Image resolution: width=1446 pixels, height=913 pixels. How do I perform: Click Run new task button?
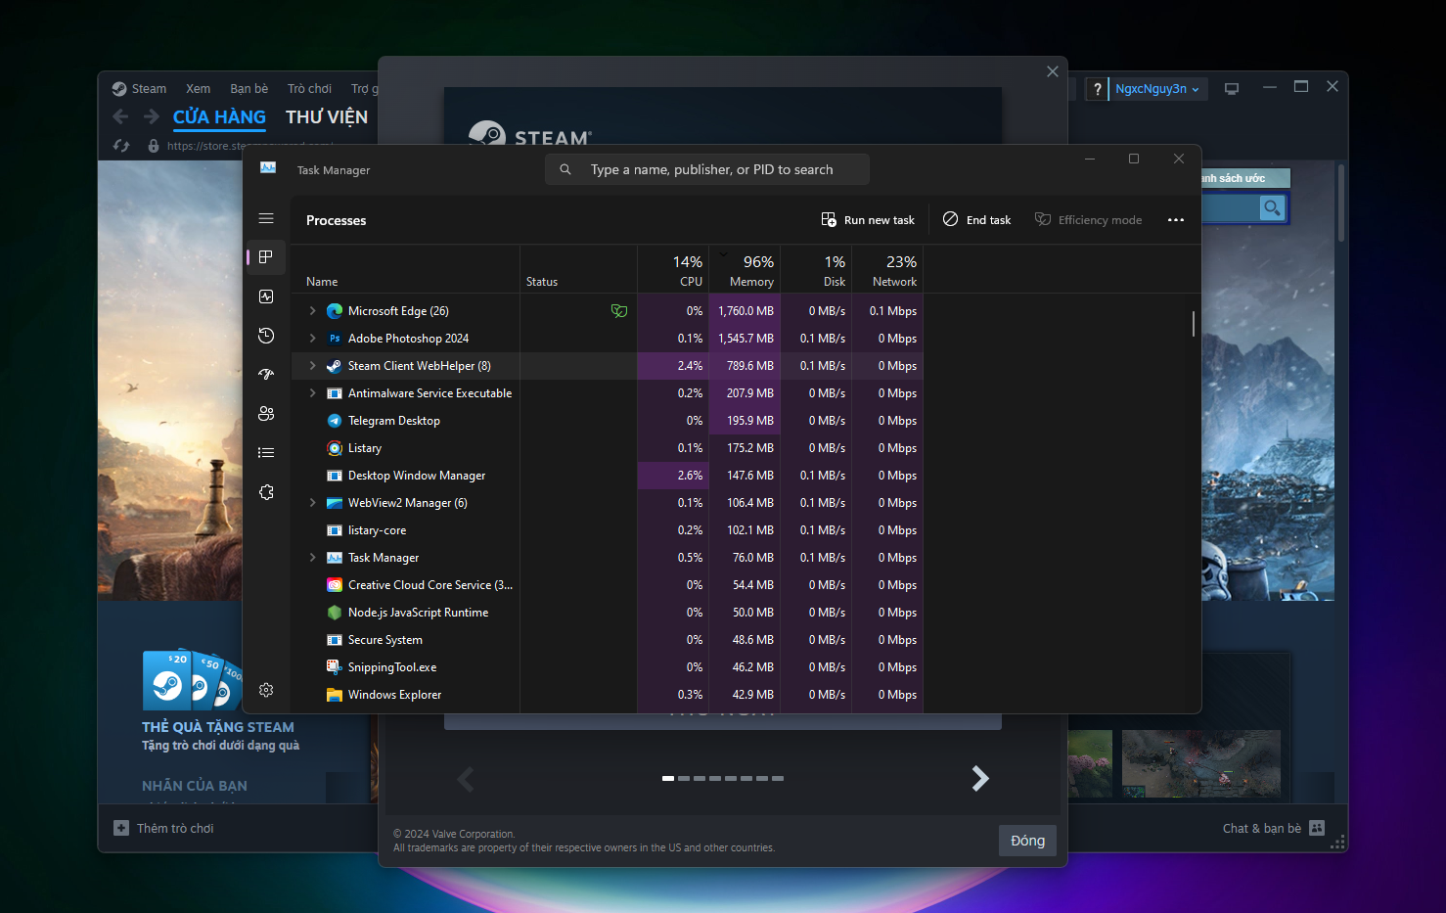[x=868, y=220]
